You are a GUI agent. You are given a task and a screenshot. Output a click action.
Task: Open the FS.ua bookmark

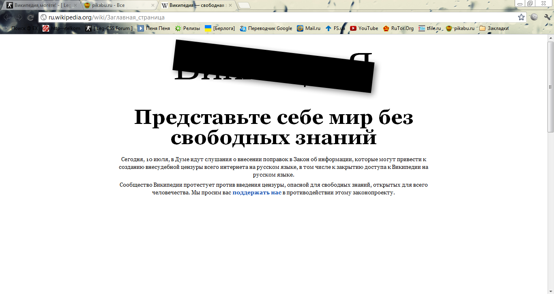(x=335, y=28)
